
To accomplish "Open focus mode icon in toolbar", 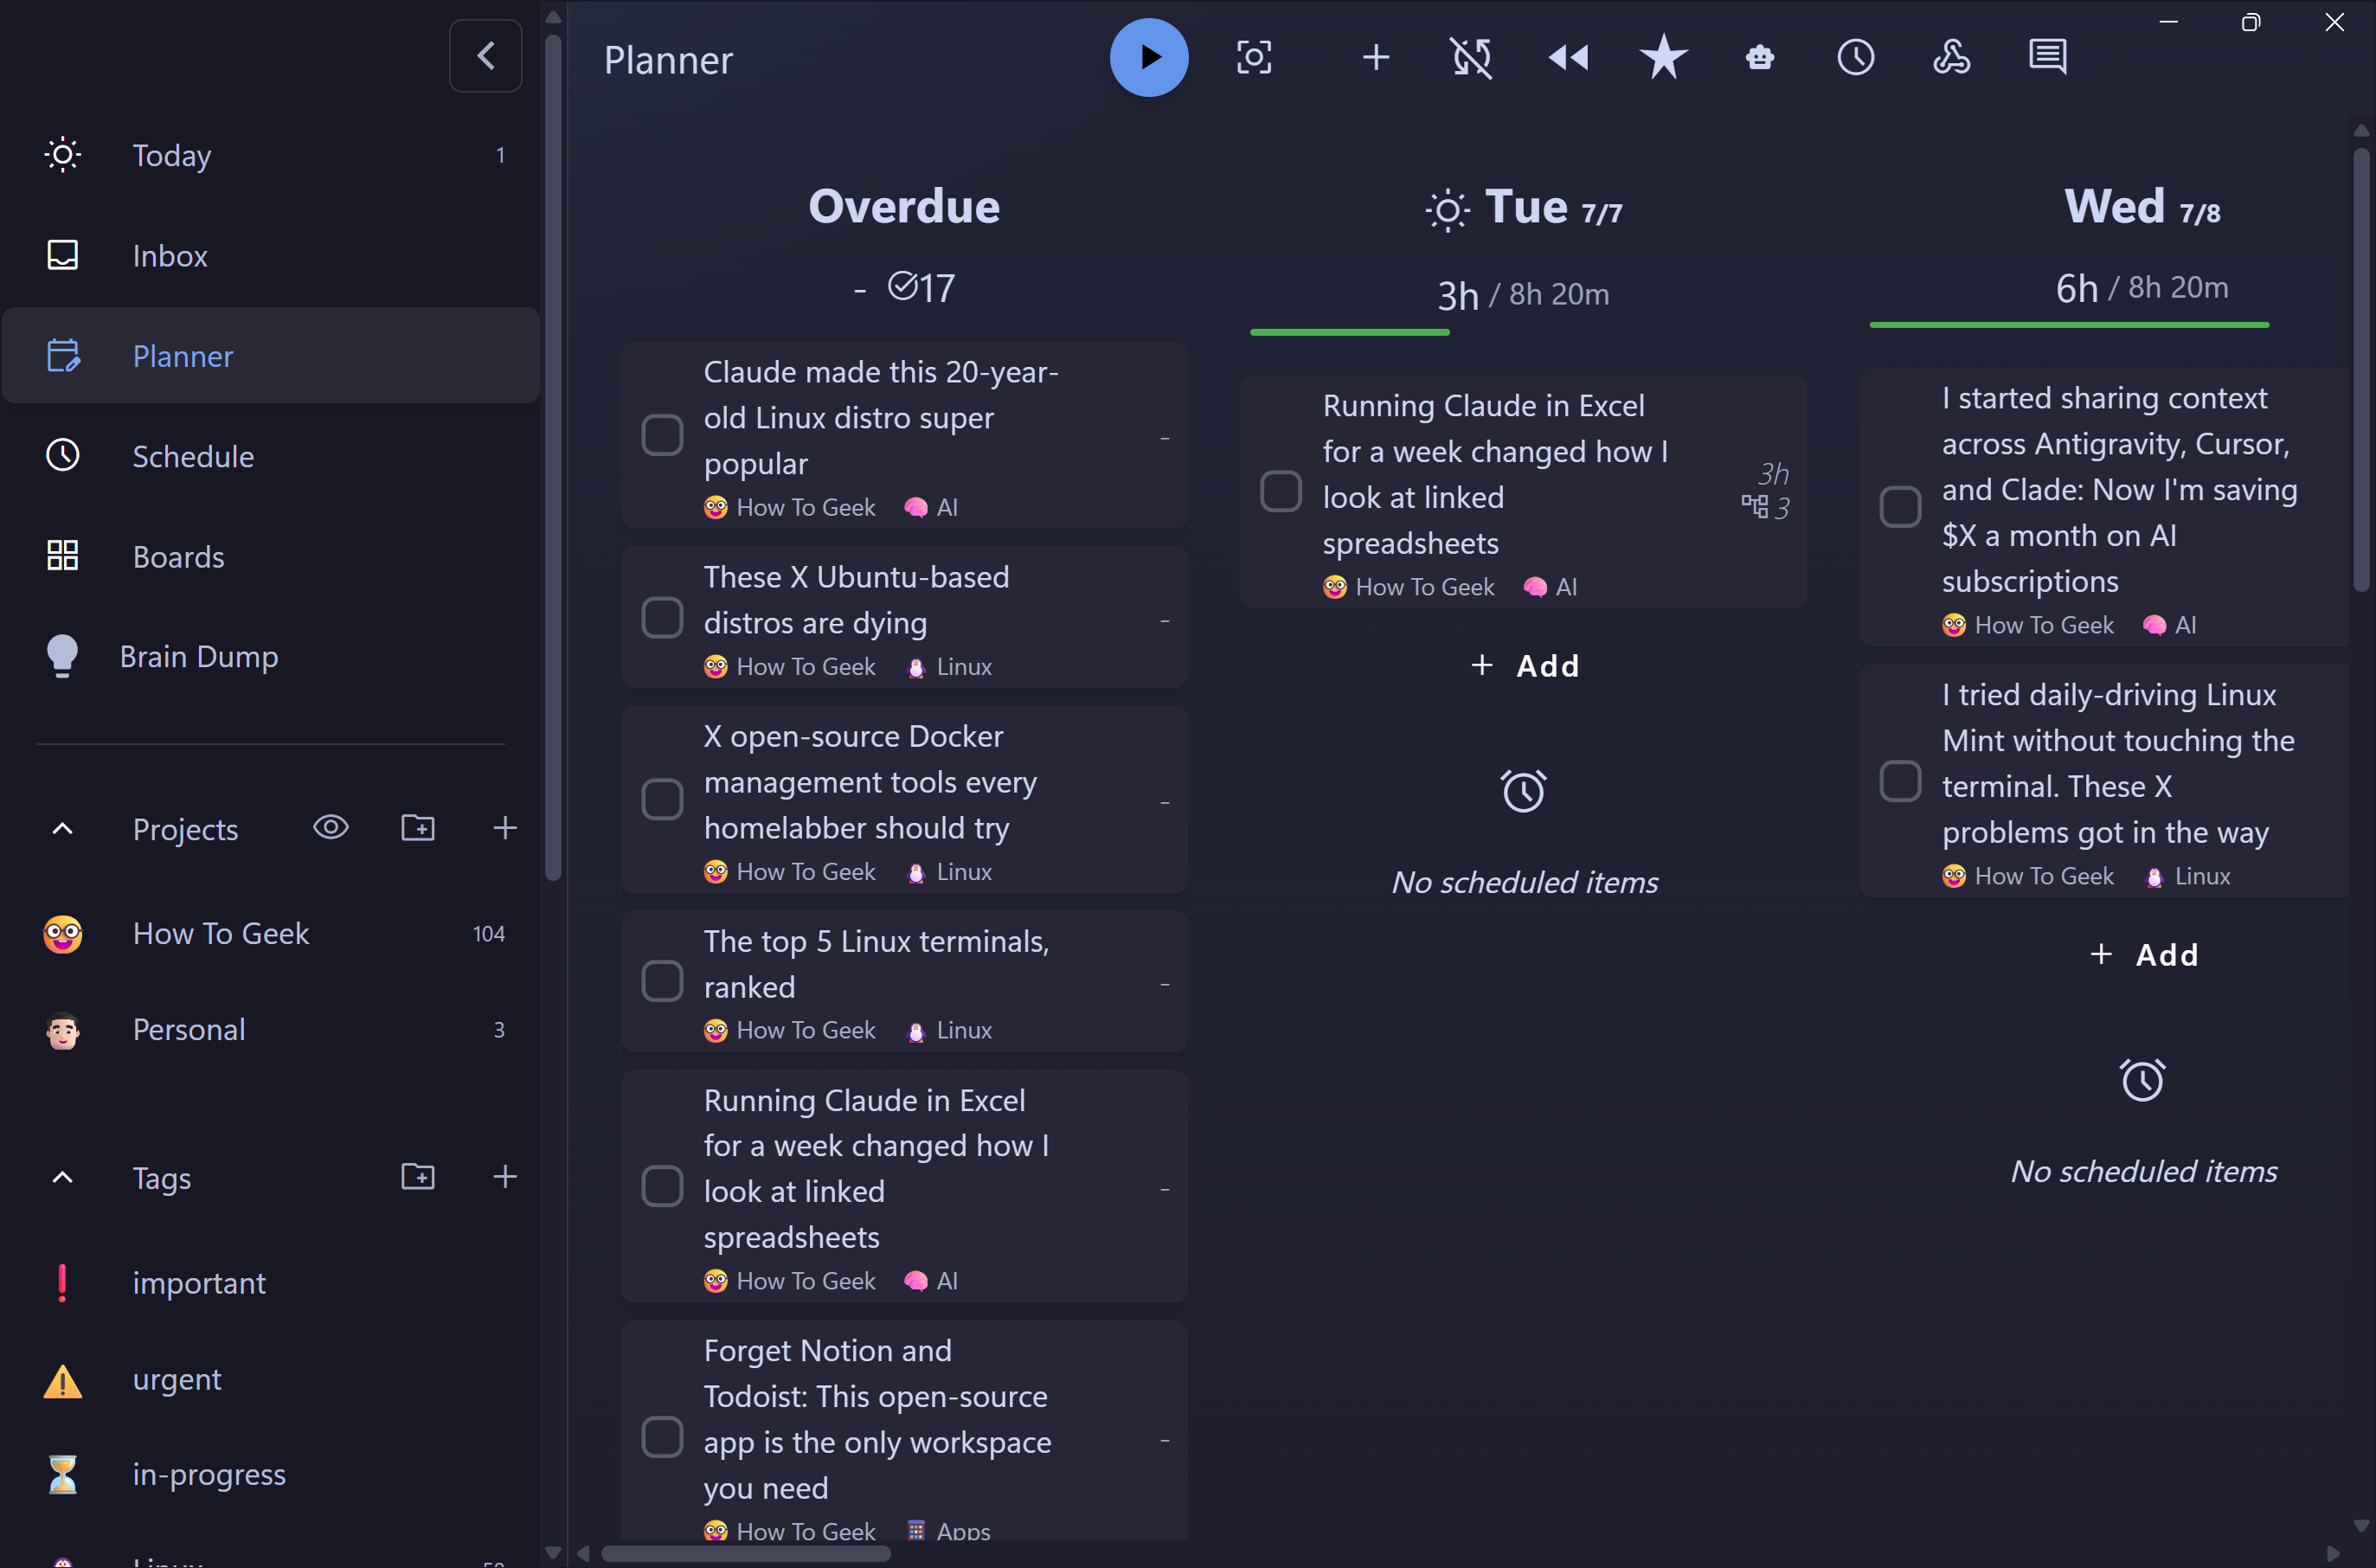I will click(x=1254, y=58).
